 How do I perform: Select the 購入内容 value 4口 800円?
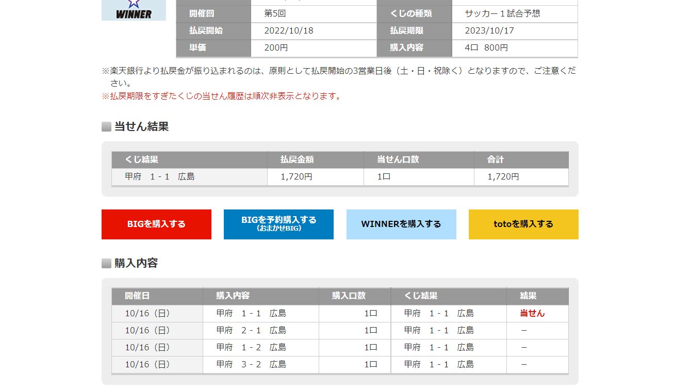pos(486,47)
